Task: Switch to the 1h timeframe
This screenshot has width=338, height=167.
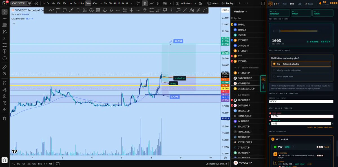Action: 101,3
